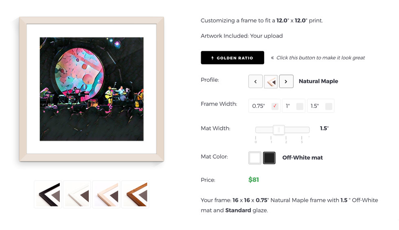Select the black frame corner thumbnail
The width and height of the screenshot is (399, 230).
coord(48,195)
